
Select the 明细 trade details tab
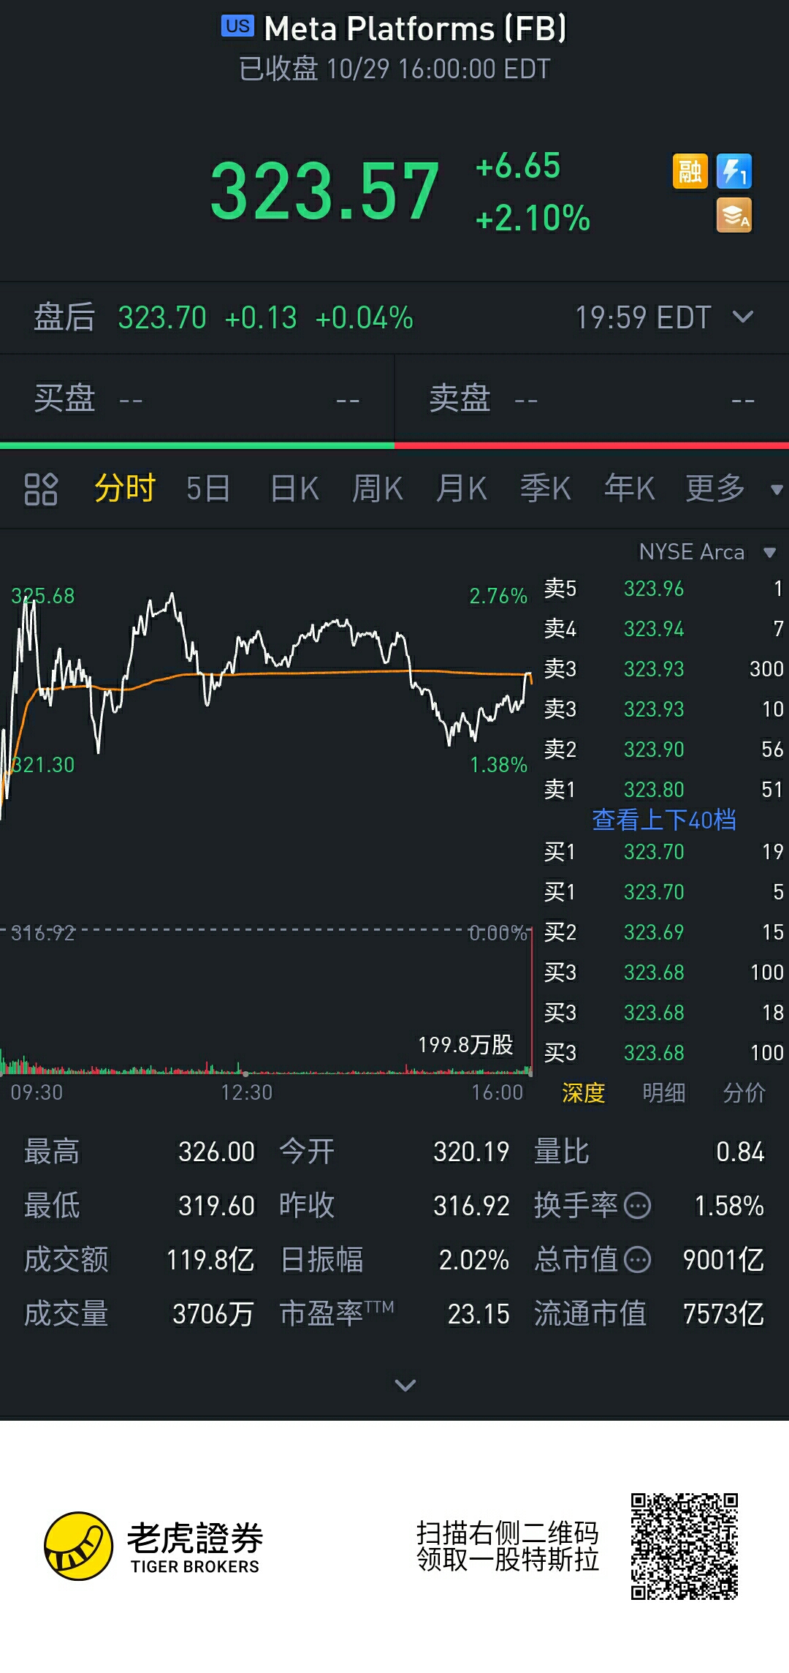point(663,1092)
